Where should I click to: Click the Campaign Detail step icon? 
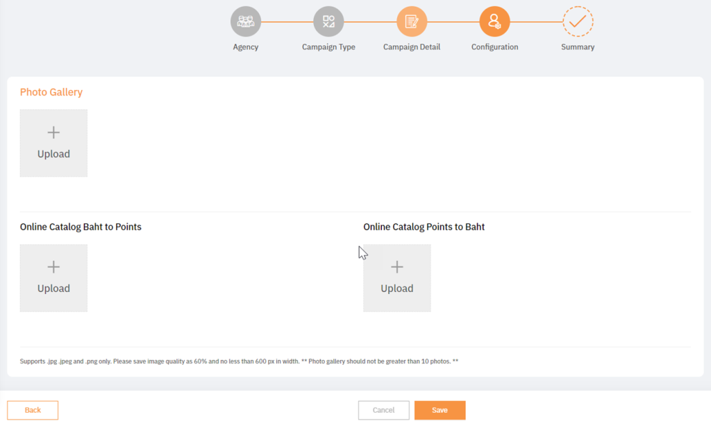pos(411,21)
